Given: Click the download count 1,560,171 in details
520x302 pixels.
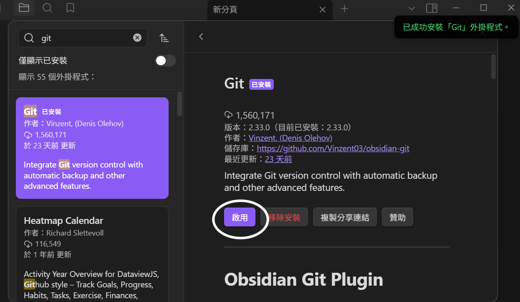Looking at the screenshot, I should pos(250,115).
